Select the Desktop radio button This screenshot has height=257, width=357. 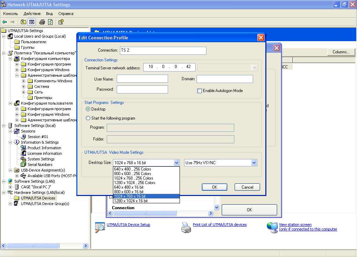click(88, 109)
